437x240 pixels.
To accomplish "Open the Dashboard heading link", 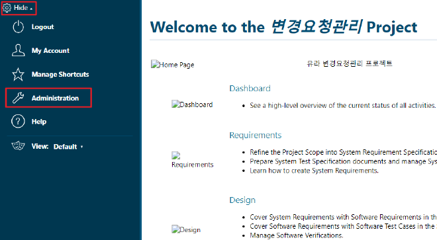I will click(x=250, y=88).
